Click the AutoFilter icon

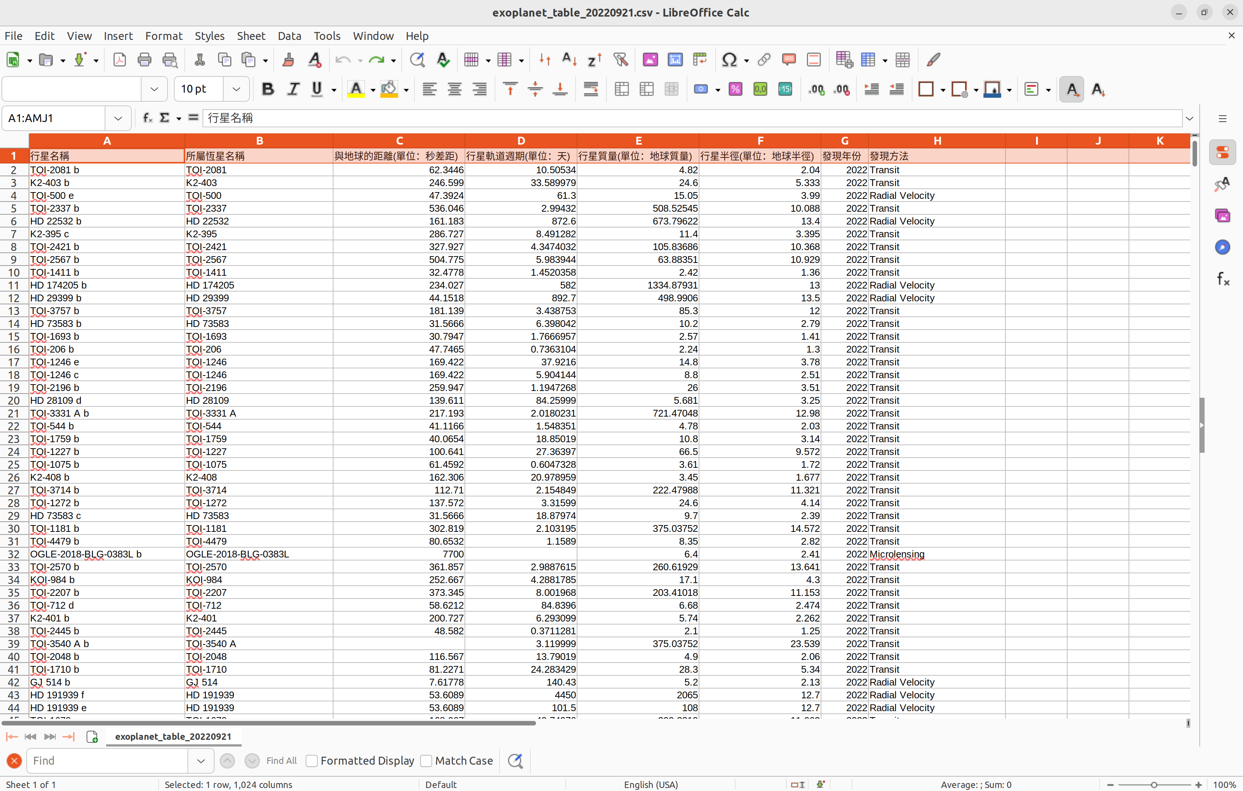[x=620, y=60]
